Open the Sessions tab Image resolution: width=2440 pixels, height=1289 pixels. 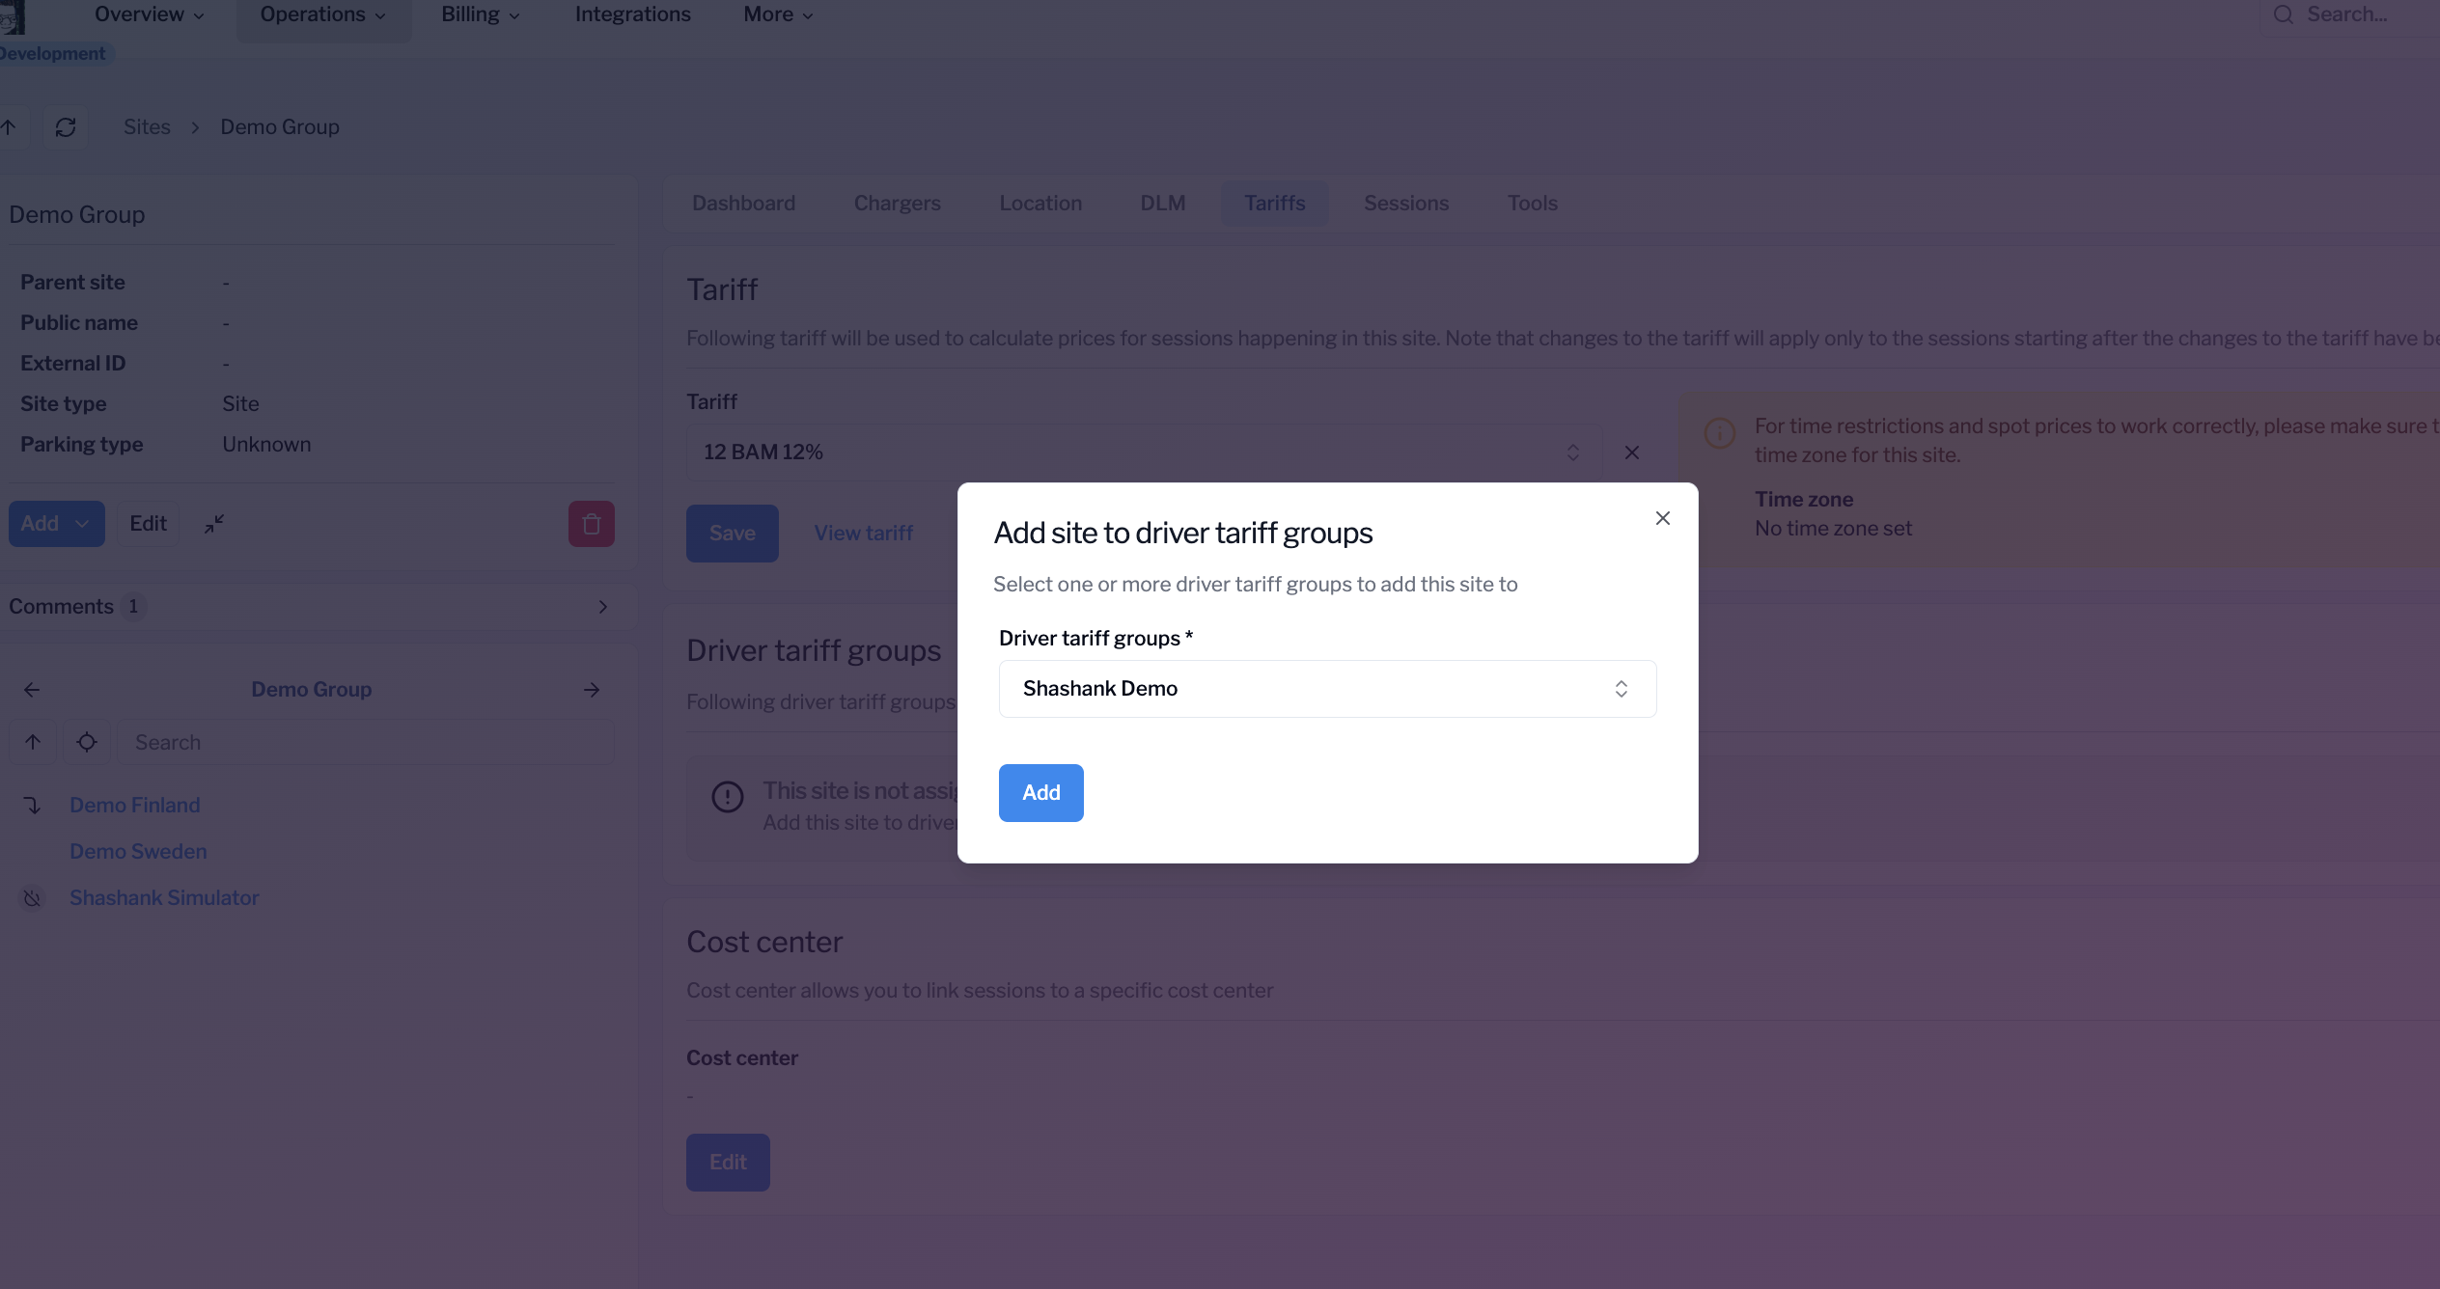pos(1405,204)
